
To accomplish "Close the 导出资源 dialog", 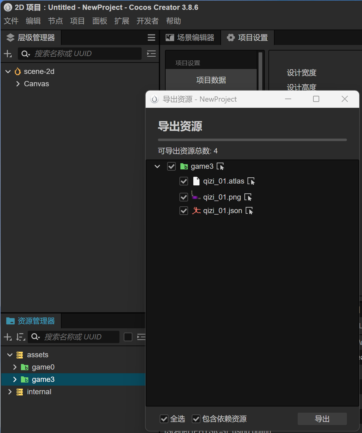I will click(x=345, y=99).
